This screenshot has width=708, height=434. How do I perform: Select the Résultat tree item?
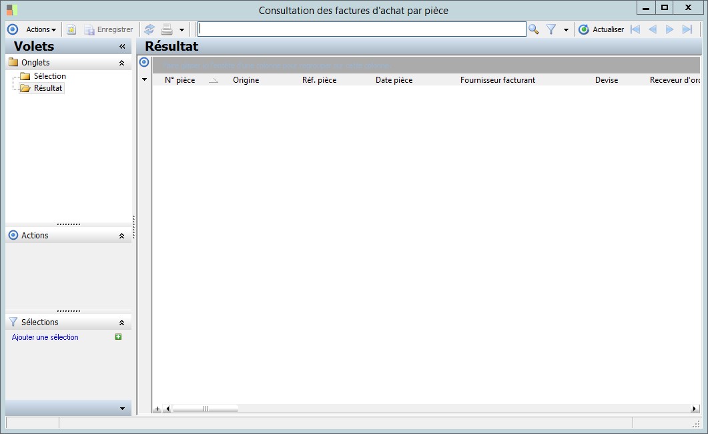(x=48, y=88)
